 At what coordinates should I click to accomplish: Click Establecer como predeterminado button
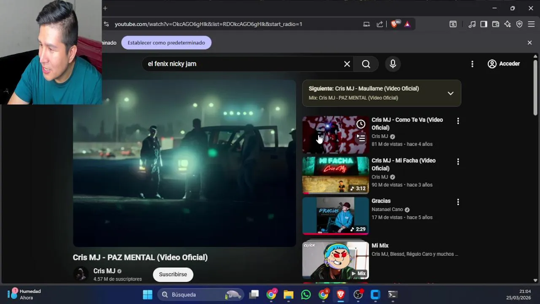pyautogui.click(x=166, y=43)
